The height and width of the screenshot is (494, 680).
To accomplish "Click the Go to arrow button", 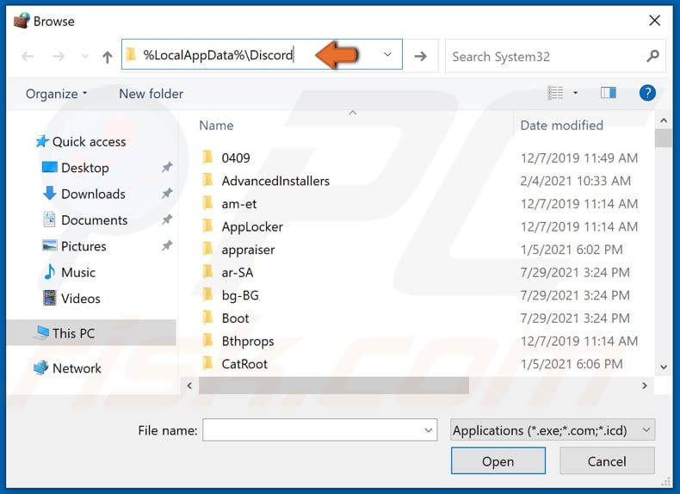I will pyautogui.click(x=420, y=56).
